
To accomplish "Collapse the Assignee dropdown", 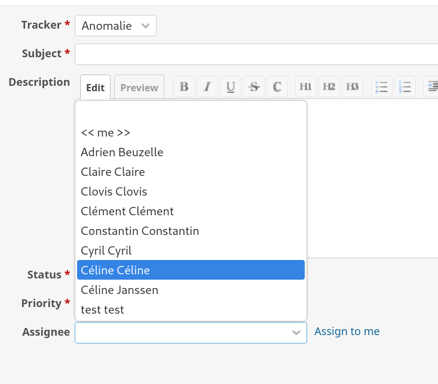I will (296, 333).
